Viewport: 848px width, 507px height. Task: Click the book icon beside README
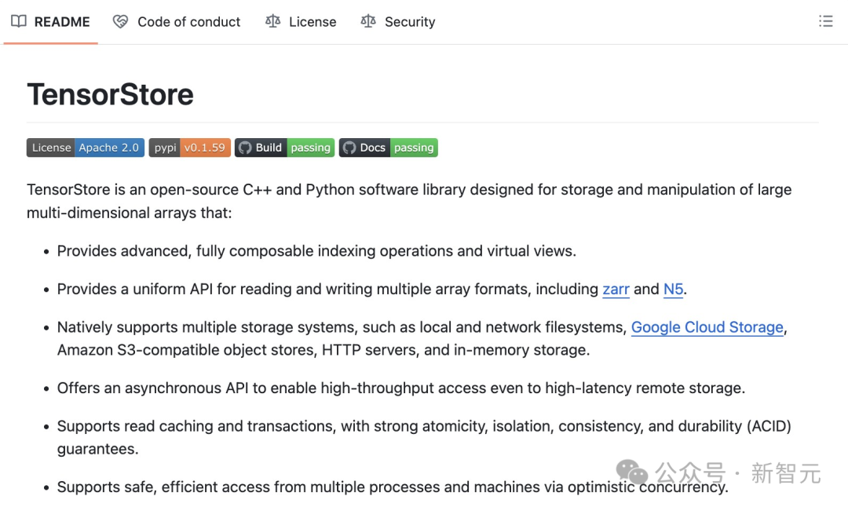point(19,21)
